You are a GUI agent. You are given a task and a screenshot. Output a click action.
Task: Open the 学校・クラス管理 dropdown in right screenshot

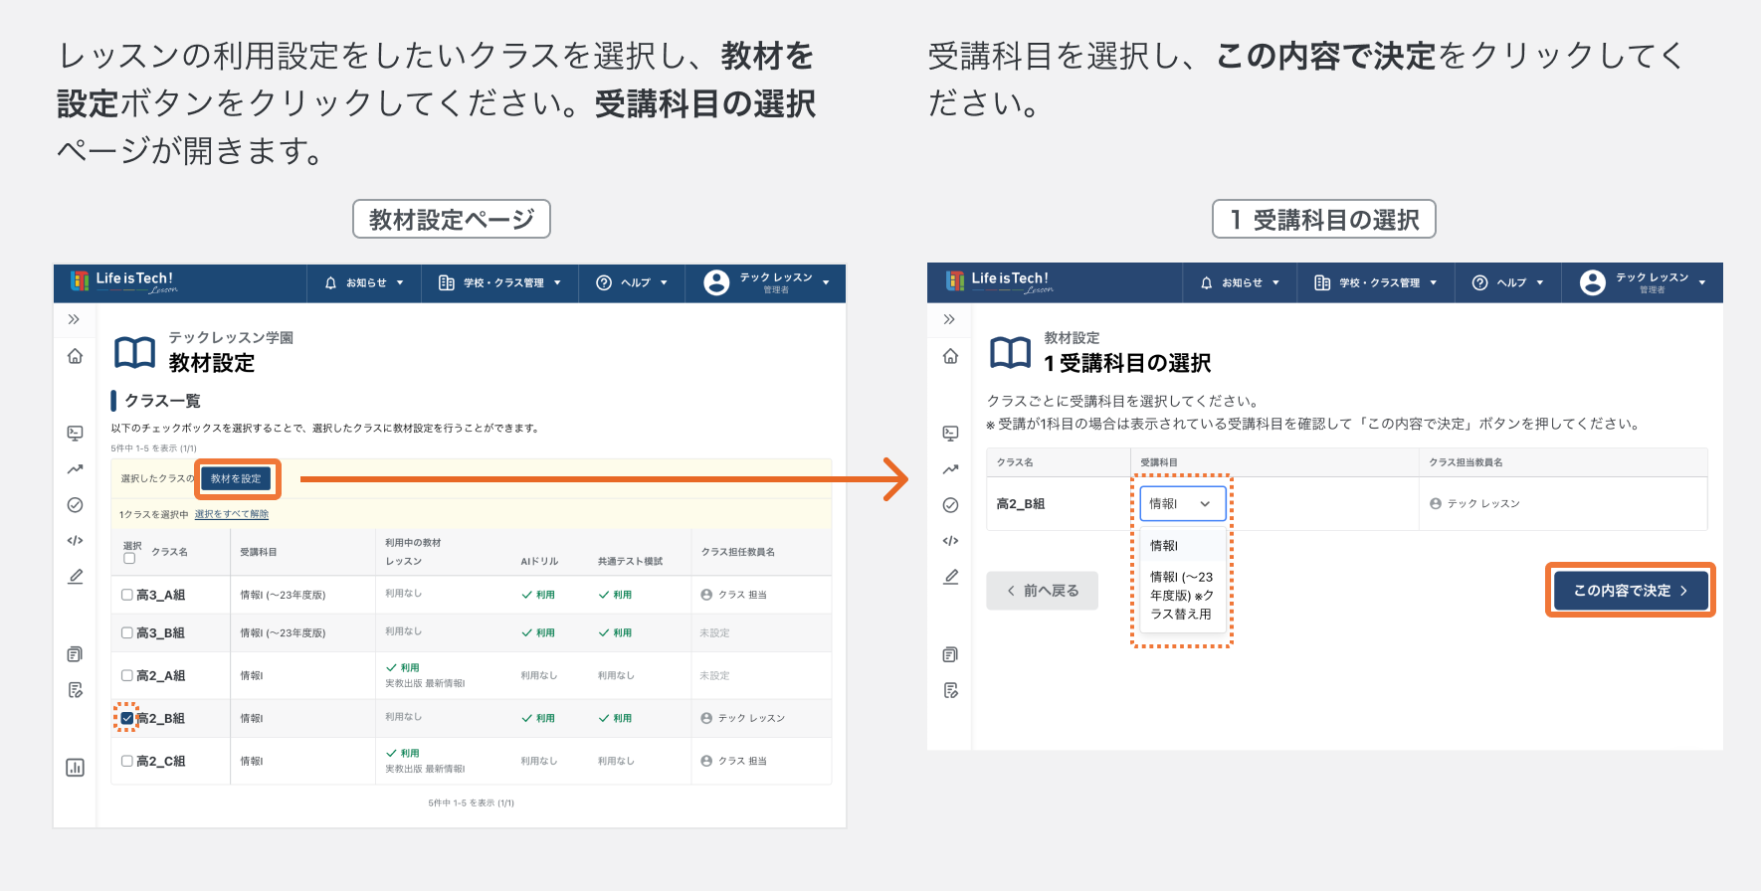coord(1376,283)
